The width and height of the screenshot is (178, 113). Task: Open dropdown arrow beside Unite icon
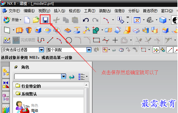tap(102, 30)
